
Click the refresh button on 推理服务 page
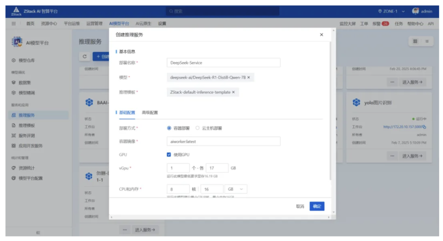click(85, 57)
